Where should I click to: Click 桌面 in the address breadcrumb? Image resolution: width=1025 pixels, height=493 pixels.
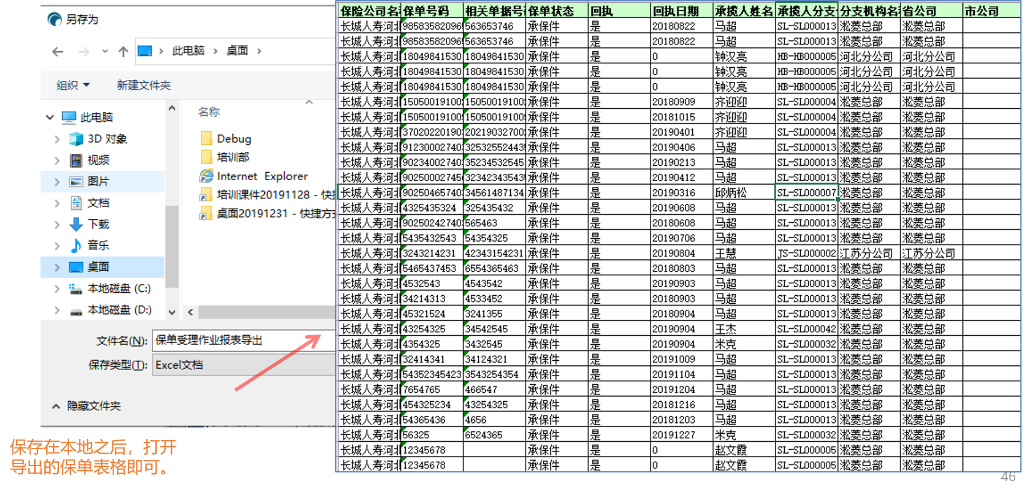(x=237, y=51)
